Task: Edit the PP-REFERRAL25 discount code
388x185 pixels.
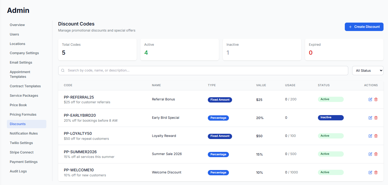Action: coord(370,99)
